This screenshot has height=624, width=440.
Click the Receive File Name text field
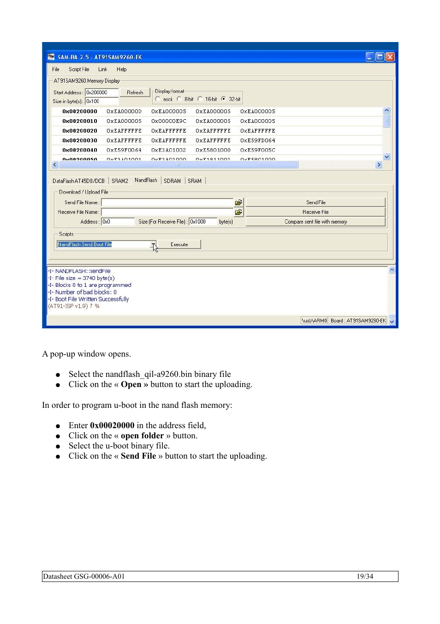pos(167,212)
